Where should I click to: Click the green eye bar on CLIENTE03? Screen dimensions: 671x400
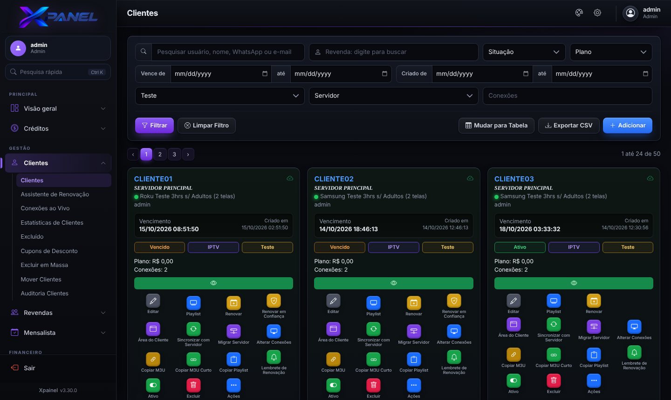(x=574, y=283)
